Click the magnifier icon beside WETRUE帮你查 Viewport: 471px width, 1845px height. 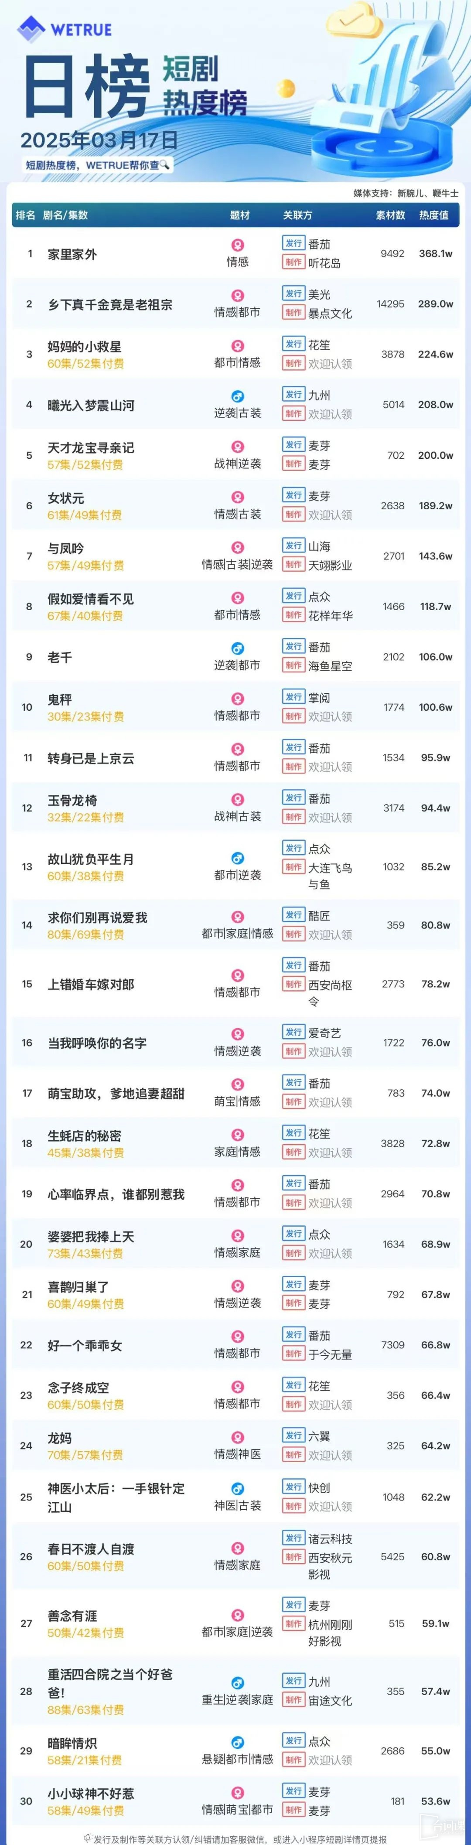[165, 165]
